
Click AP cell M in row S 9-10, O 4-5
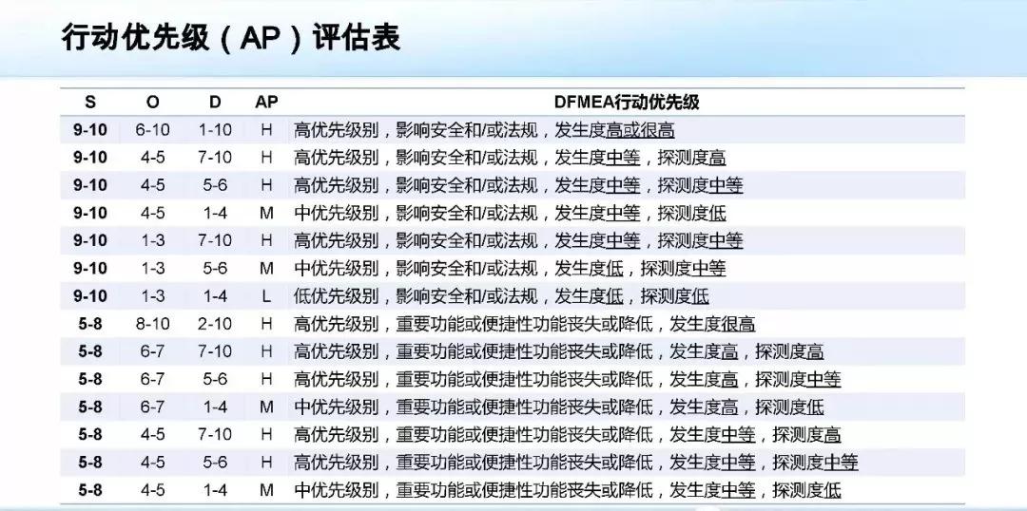click(x=266, y=213)
